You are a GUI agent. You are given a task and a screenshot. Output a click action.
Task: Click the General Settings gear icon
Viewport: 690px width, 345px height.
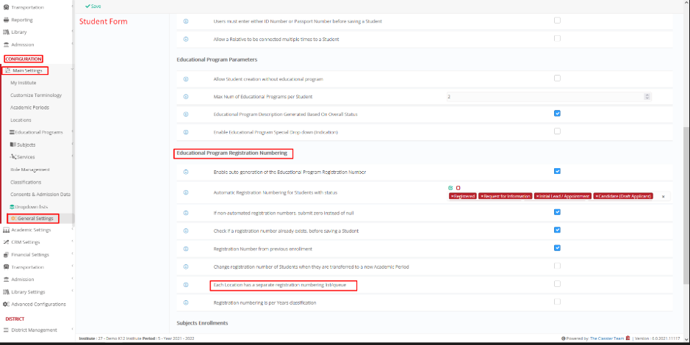[x=14, y=219]
